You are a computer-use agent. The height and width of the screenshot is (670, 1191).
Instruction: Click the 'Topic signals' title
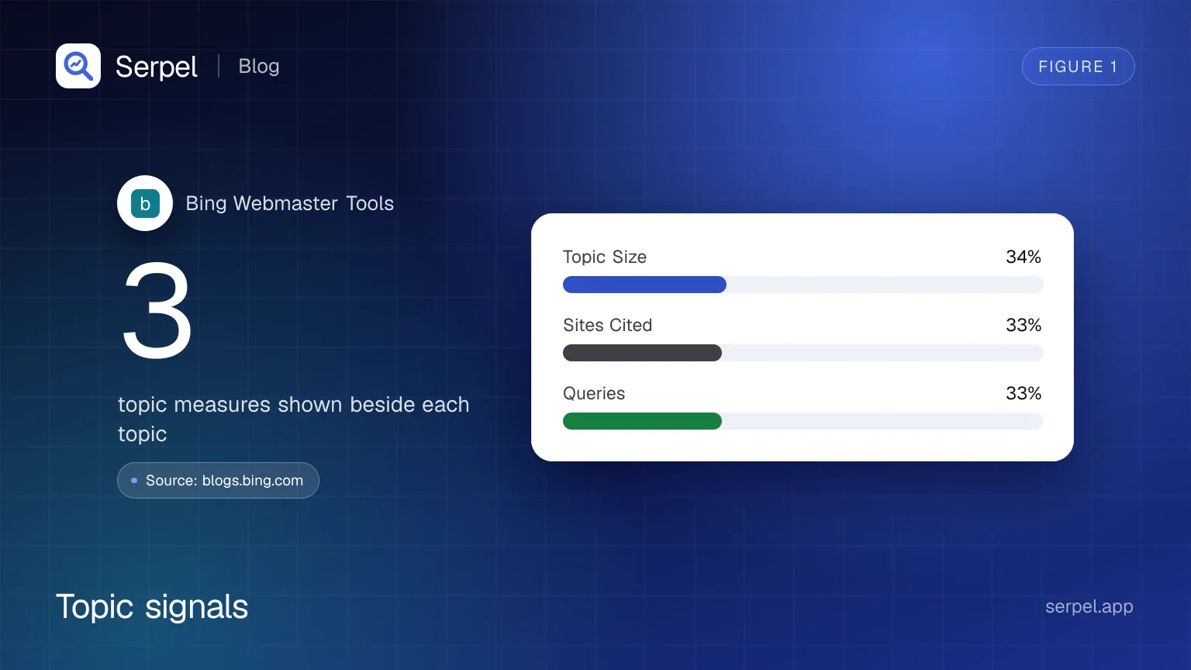pos(152,606)
